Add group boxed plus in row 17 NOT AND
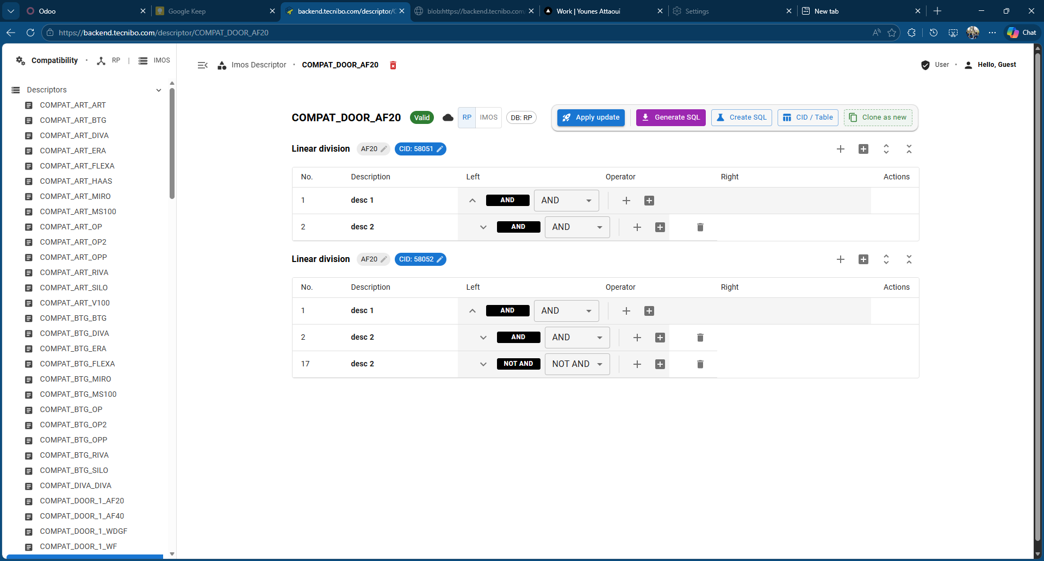This screenshot has height=561, width=1044. click(x=660, y=364)
